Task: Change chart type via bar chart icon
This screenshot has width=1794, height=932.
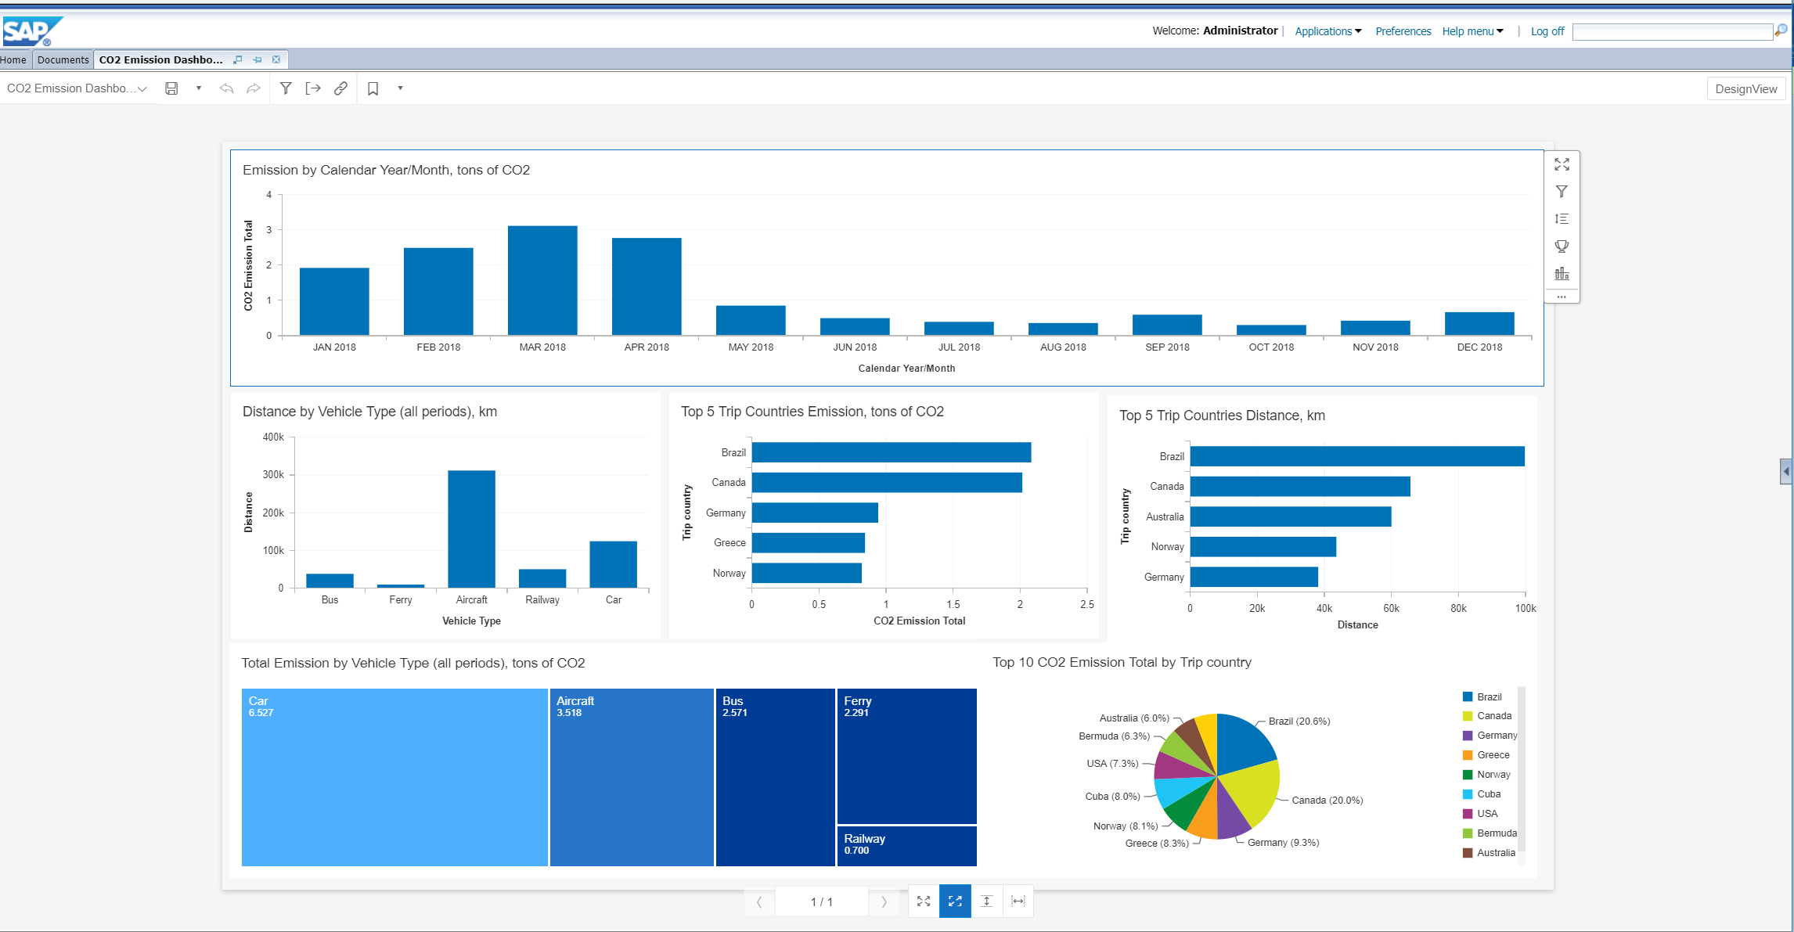Action: (1562, 274)
